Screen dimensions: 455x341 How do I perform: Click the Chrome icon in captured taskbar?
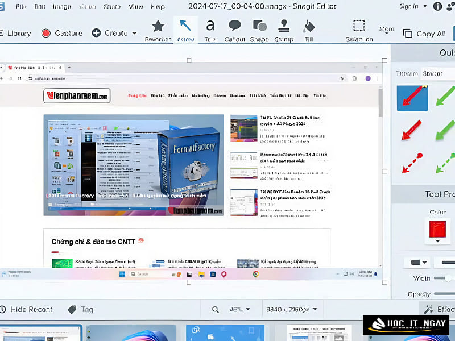[255, 274]
